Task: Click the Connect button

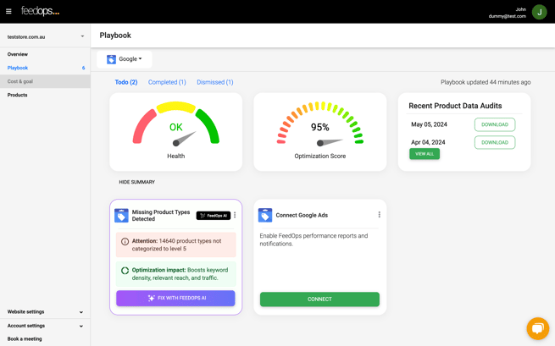Action: pyautogui.click(x=319, y=299)
